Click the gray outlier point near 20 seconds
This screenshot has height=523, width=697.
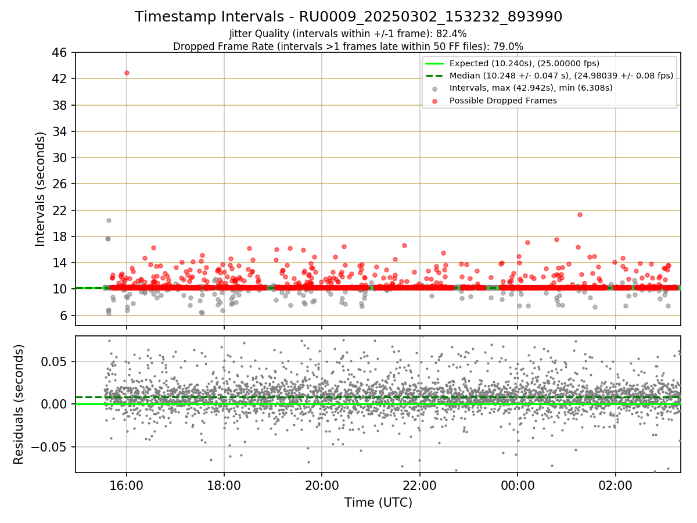pos(109,220)
